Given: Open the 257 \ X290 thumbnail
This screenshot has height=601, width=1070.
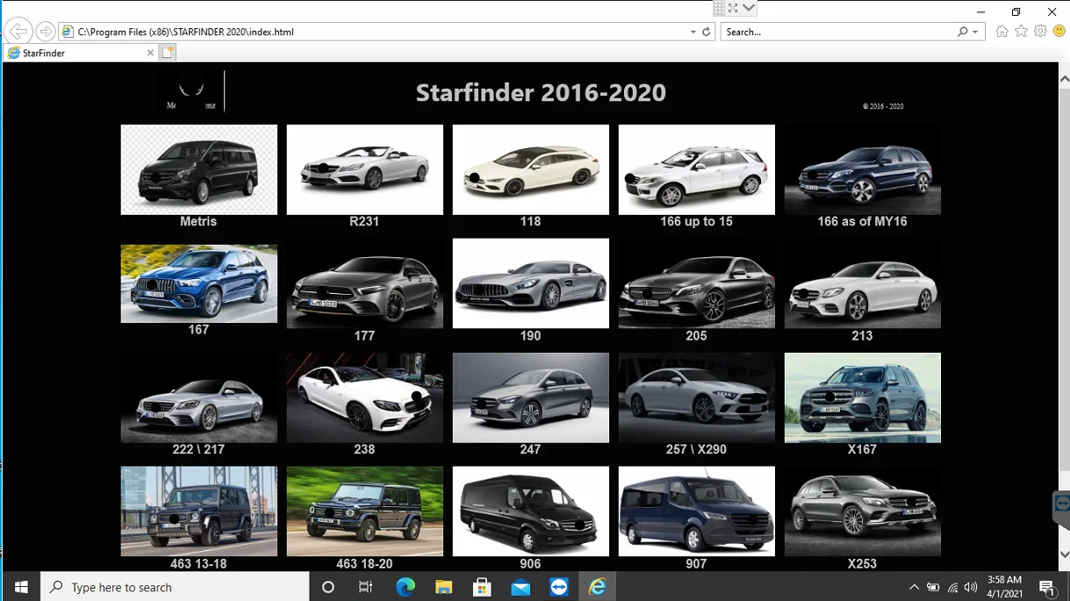Looking at the screenshot, I should coord(696,397).
